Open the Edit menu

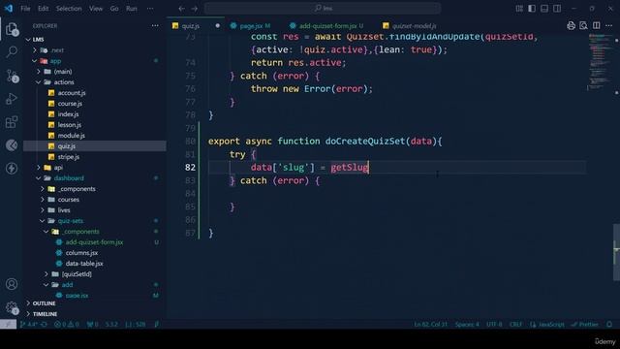point(43,9)
